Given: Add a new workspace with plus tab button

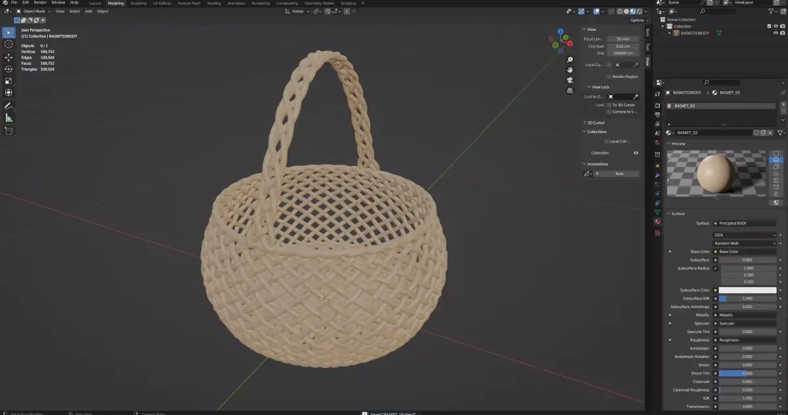Looking at the screenshot, I should coord(363,3).
